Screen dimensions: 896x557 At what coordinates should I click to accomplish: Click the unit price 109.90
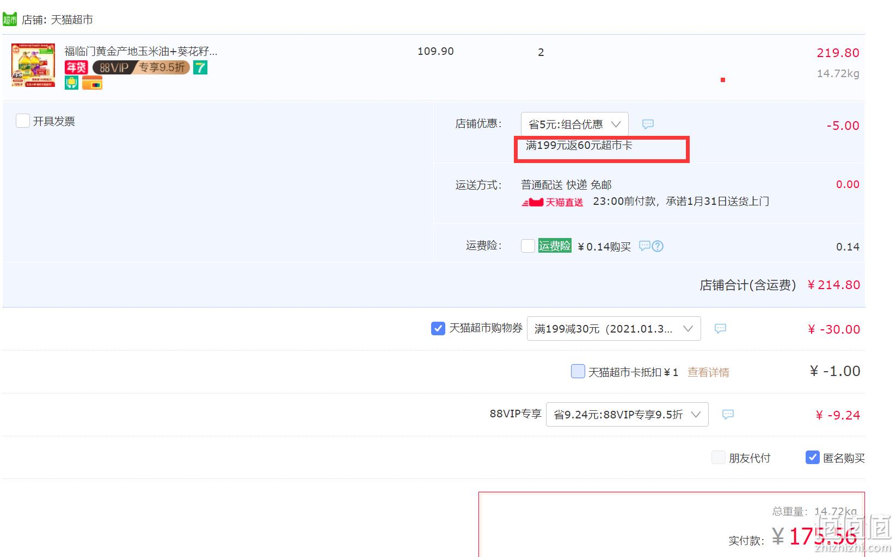tap(435, 51)
